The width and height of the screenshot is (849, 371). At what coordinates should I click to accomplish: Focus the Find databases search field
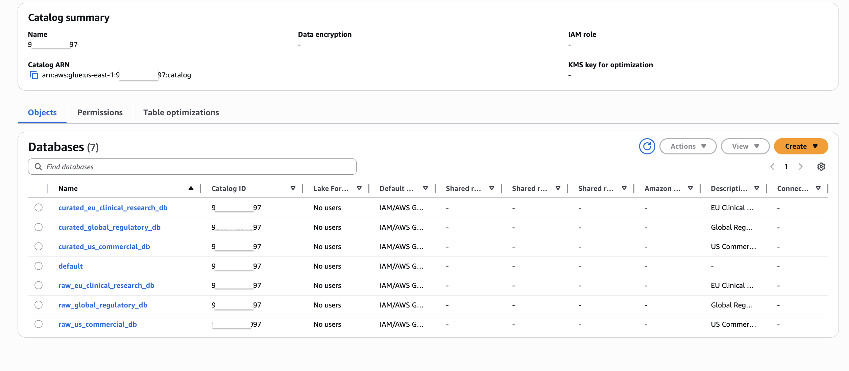coord(192,167)
